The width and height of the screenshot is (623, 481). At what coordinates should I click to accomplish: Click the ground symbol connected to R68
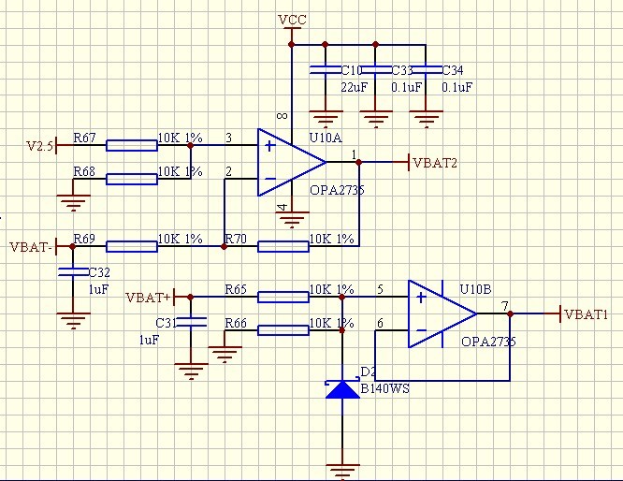[x=73, y=203]
